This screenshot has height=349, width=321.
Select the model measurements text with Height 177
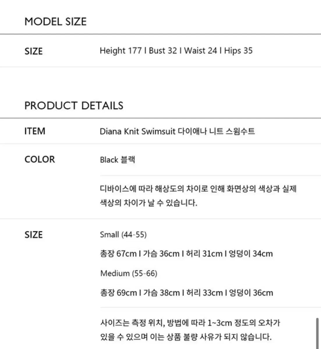click(x=176, y=51)
